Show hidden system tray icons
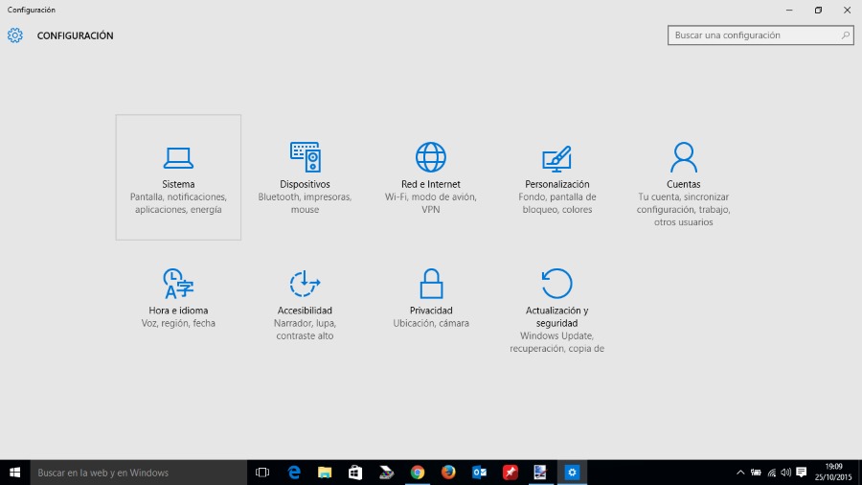The height and width of the screenshot is (485, 862). point(740,473)
